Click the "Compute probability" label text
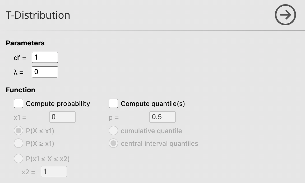305x183 pixels. click(58, 104)
